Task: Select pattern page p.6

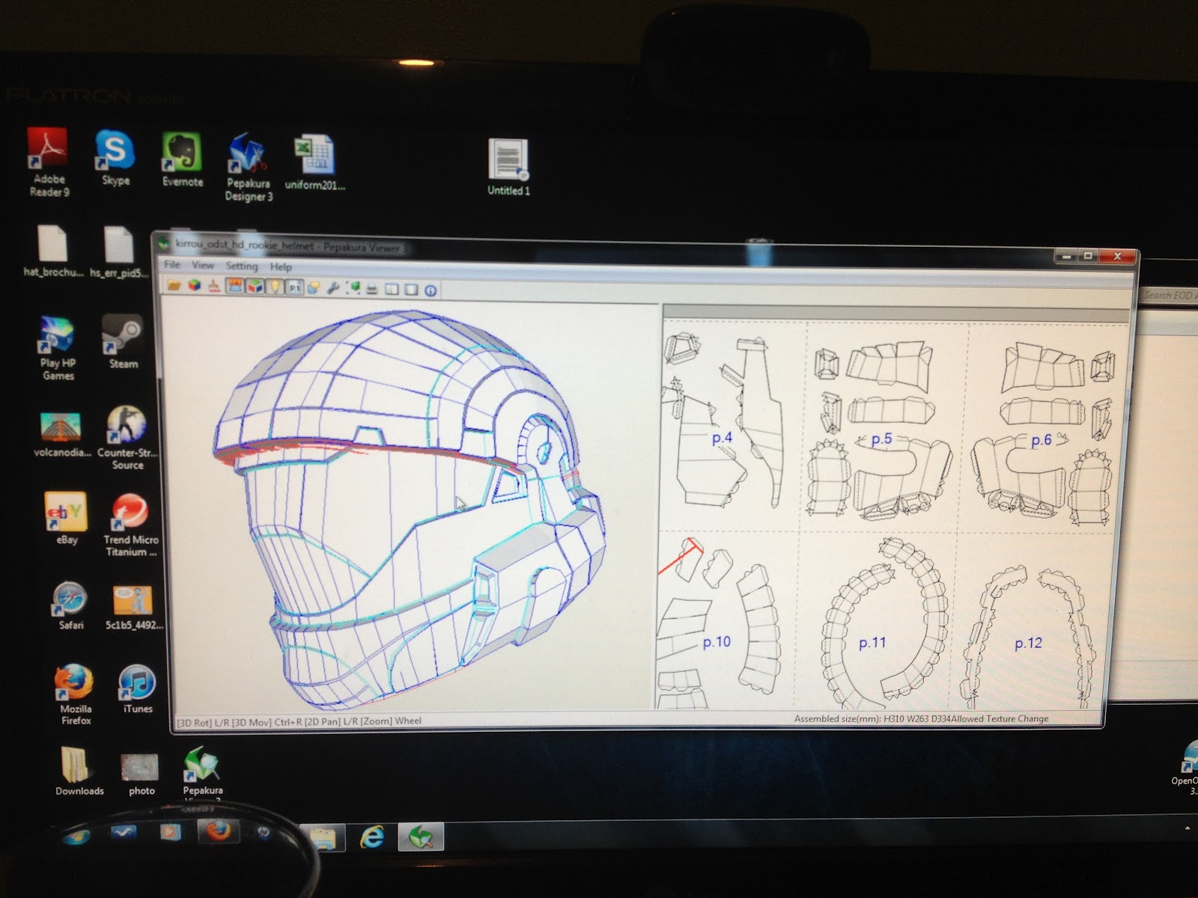Action: coord(1042,441)
